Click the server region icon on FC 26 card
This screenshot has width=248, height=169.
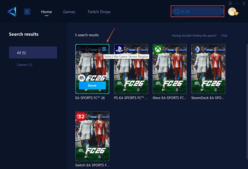[104, 49]
